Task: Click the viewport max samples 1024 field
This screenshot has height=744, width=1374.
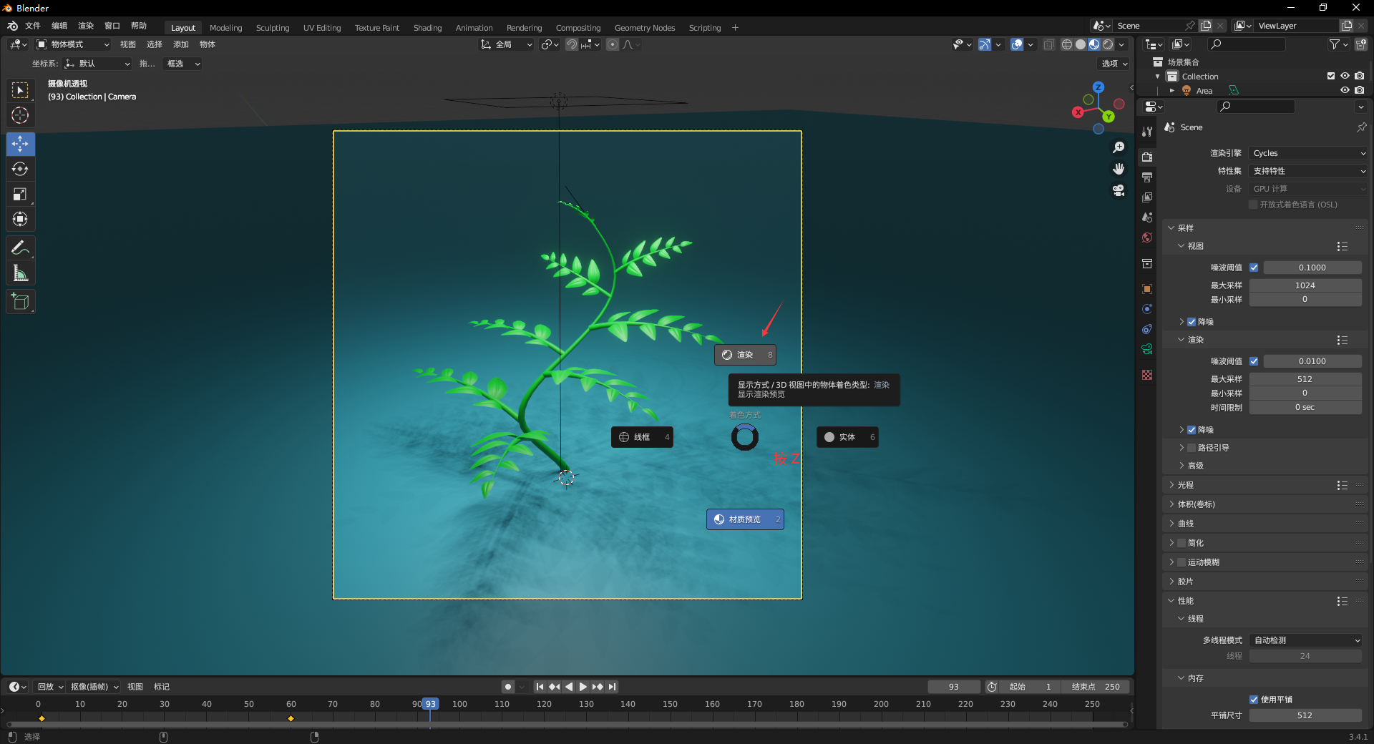Action: pos(1305,285)
